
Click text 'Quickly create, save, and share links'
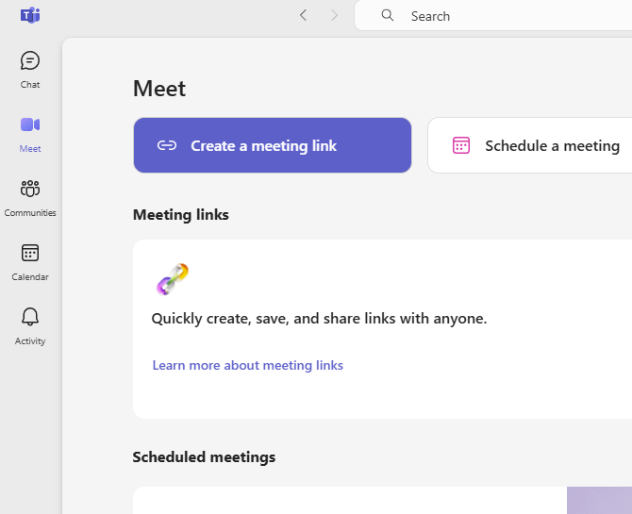(x=274, y=319)
